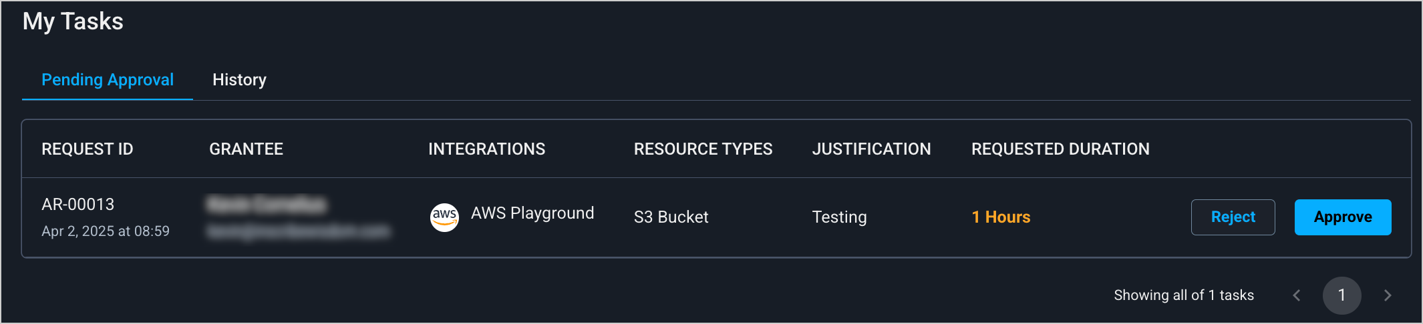Switch to the History tab
The height and width of the screenshot is (324, 1423).
coord(239,80)
